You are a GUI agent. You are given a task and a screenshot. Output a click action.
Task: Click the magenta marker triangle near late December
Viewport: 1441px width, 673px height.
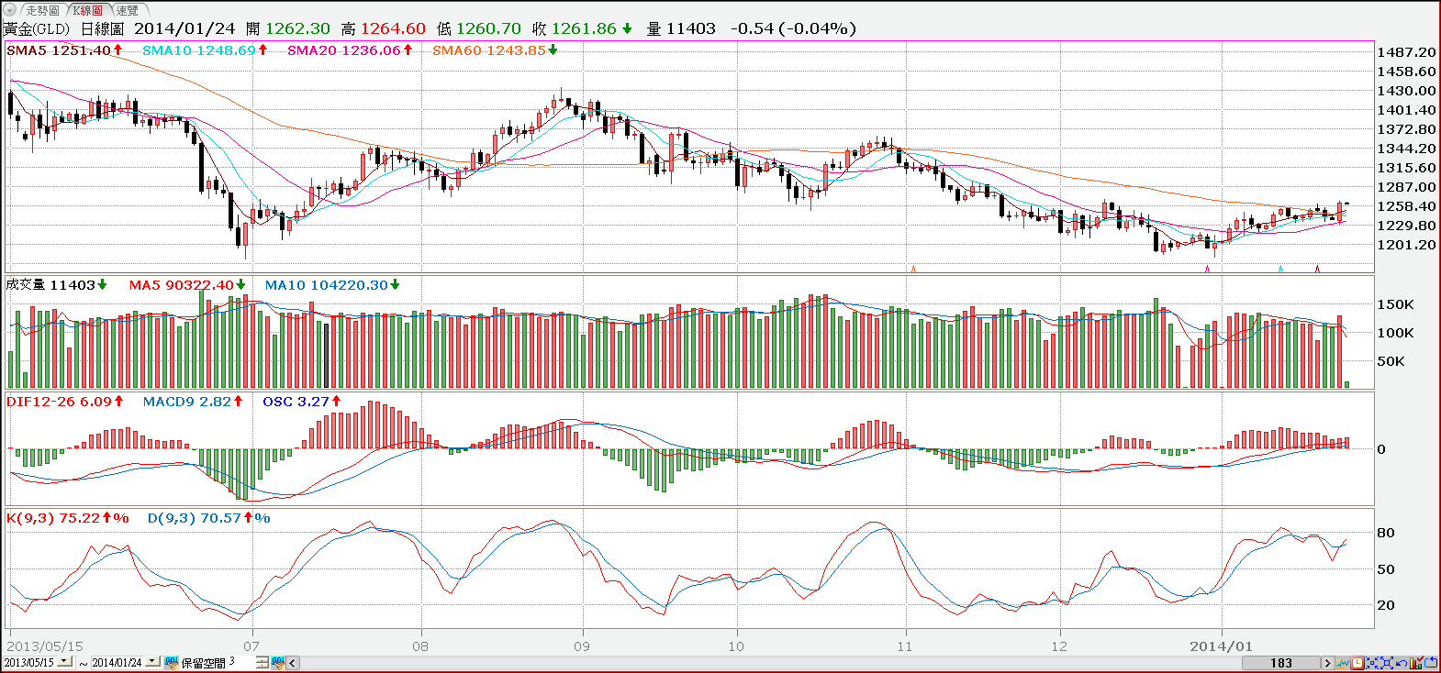1207,269
